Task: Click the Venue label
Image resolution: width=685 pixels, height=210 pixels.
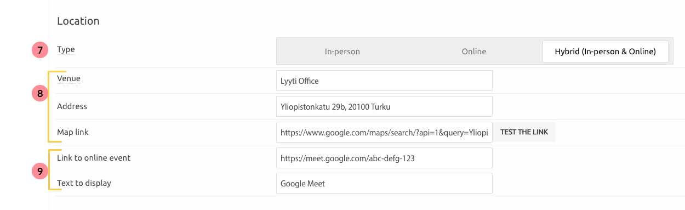Action: pos(68,78)
